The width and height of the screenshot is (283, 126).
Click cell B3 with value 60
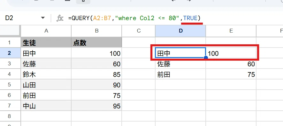97,63
